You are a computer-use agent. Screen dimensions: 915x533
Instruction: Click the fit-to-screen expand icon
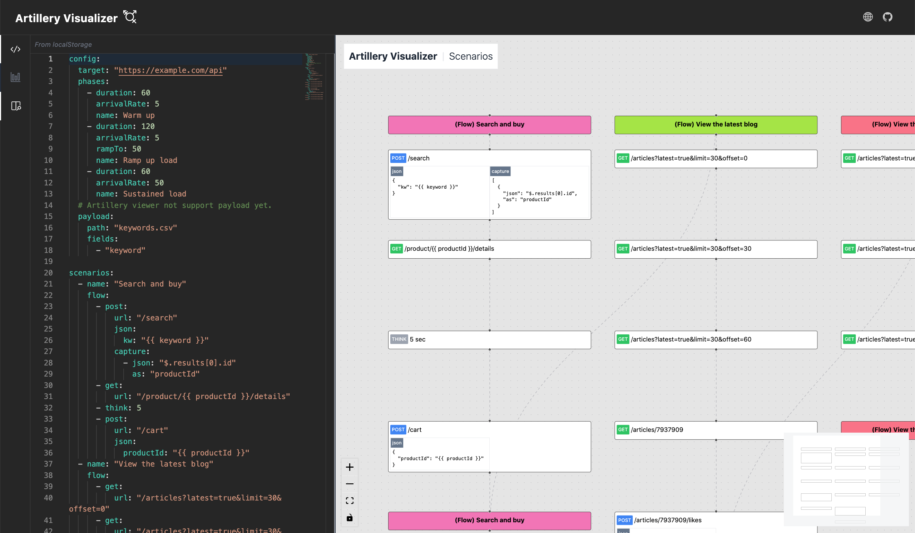[x=350, y=500]
